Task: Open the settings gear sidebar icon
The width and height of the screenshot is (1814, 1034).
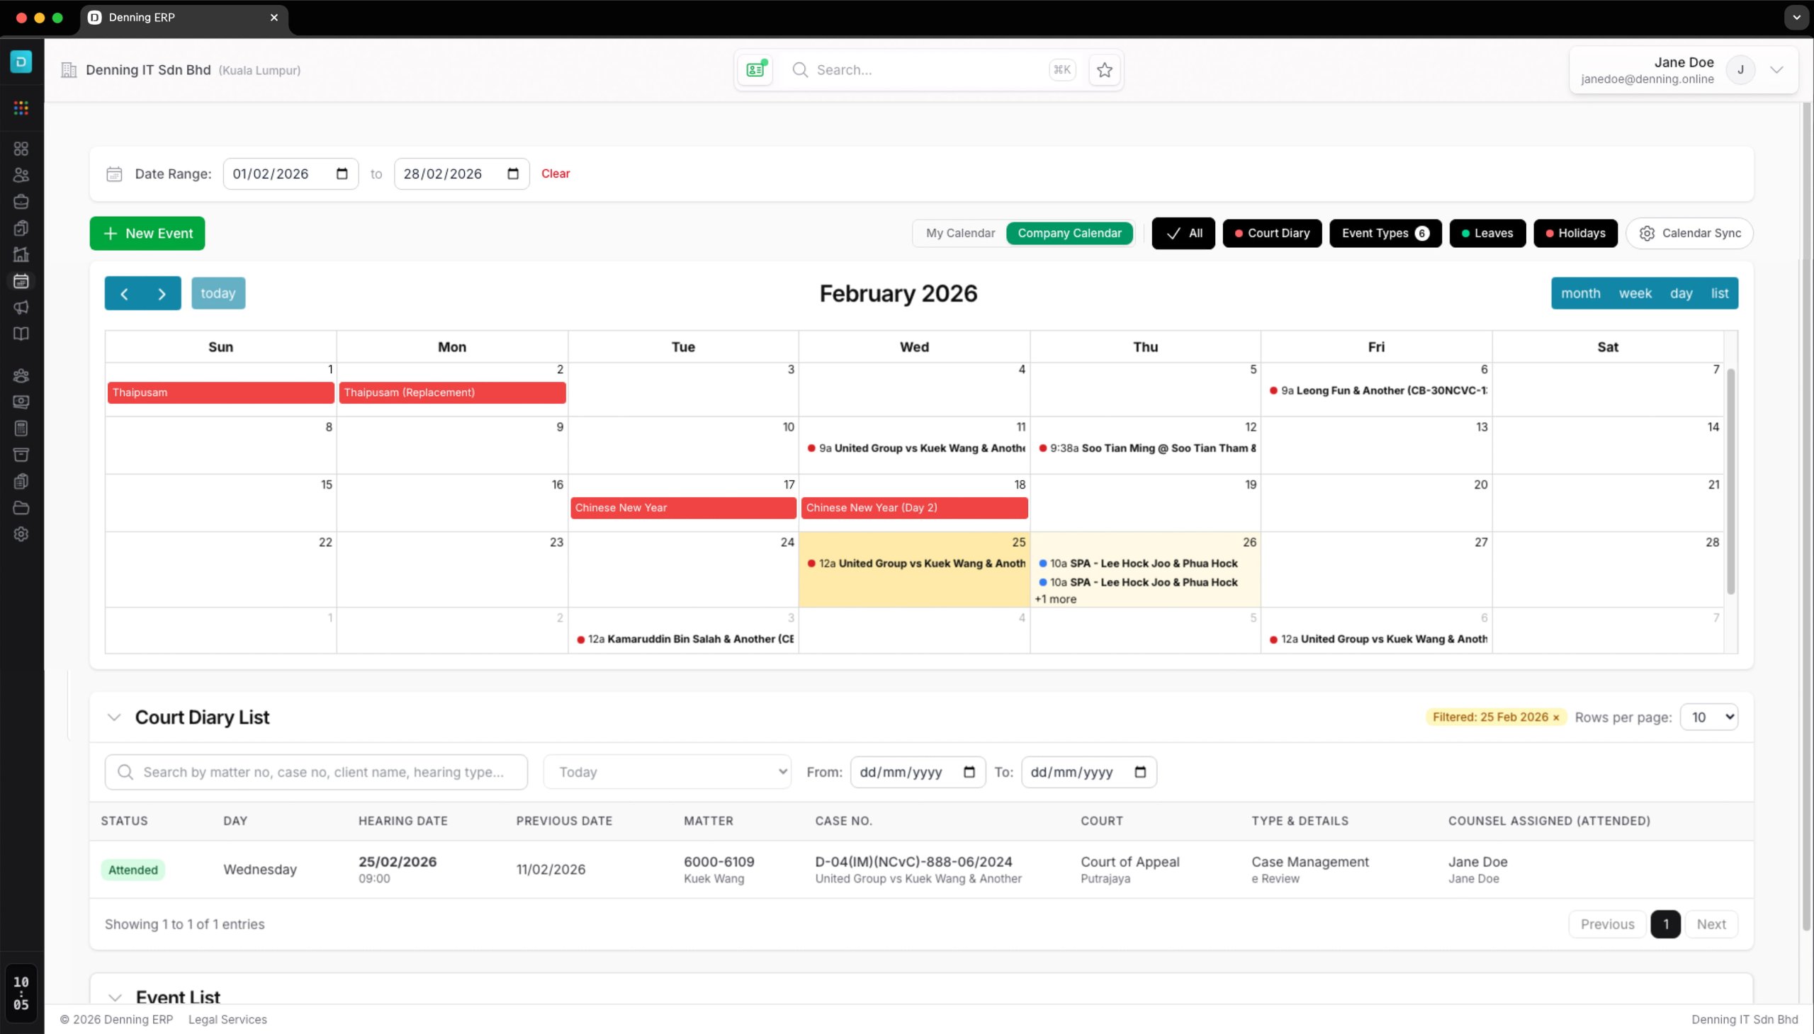Action: pos(21,534)
